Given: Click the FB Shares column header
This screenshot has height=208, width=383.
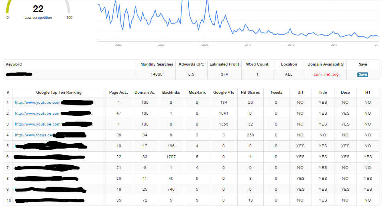Looking at the screenshot, I should [x=251, y=93].
